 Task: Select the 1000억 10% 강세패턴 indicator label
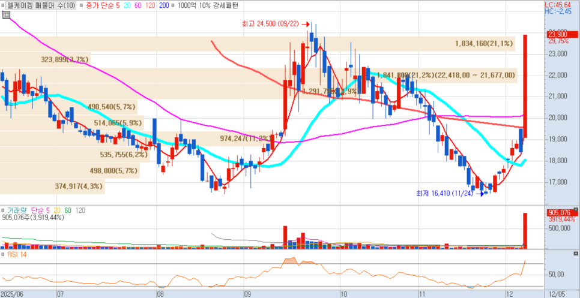pos(208,5)
